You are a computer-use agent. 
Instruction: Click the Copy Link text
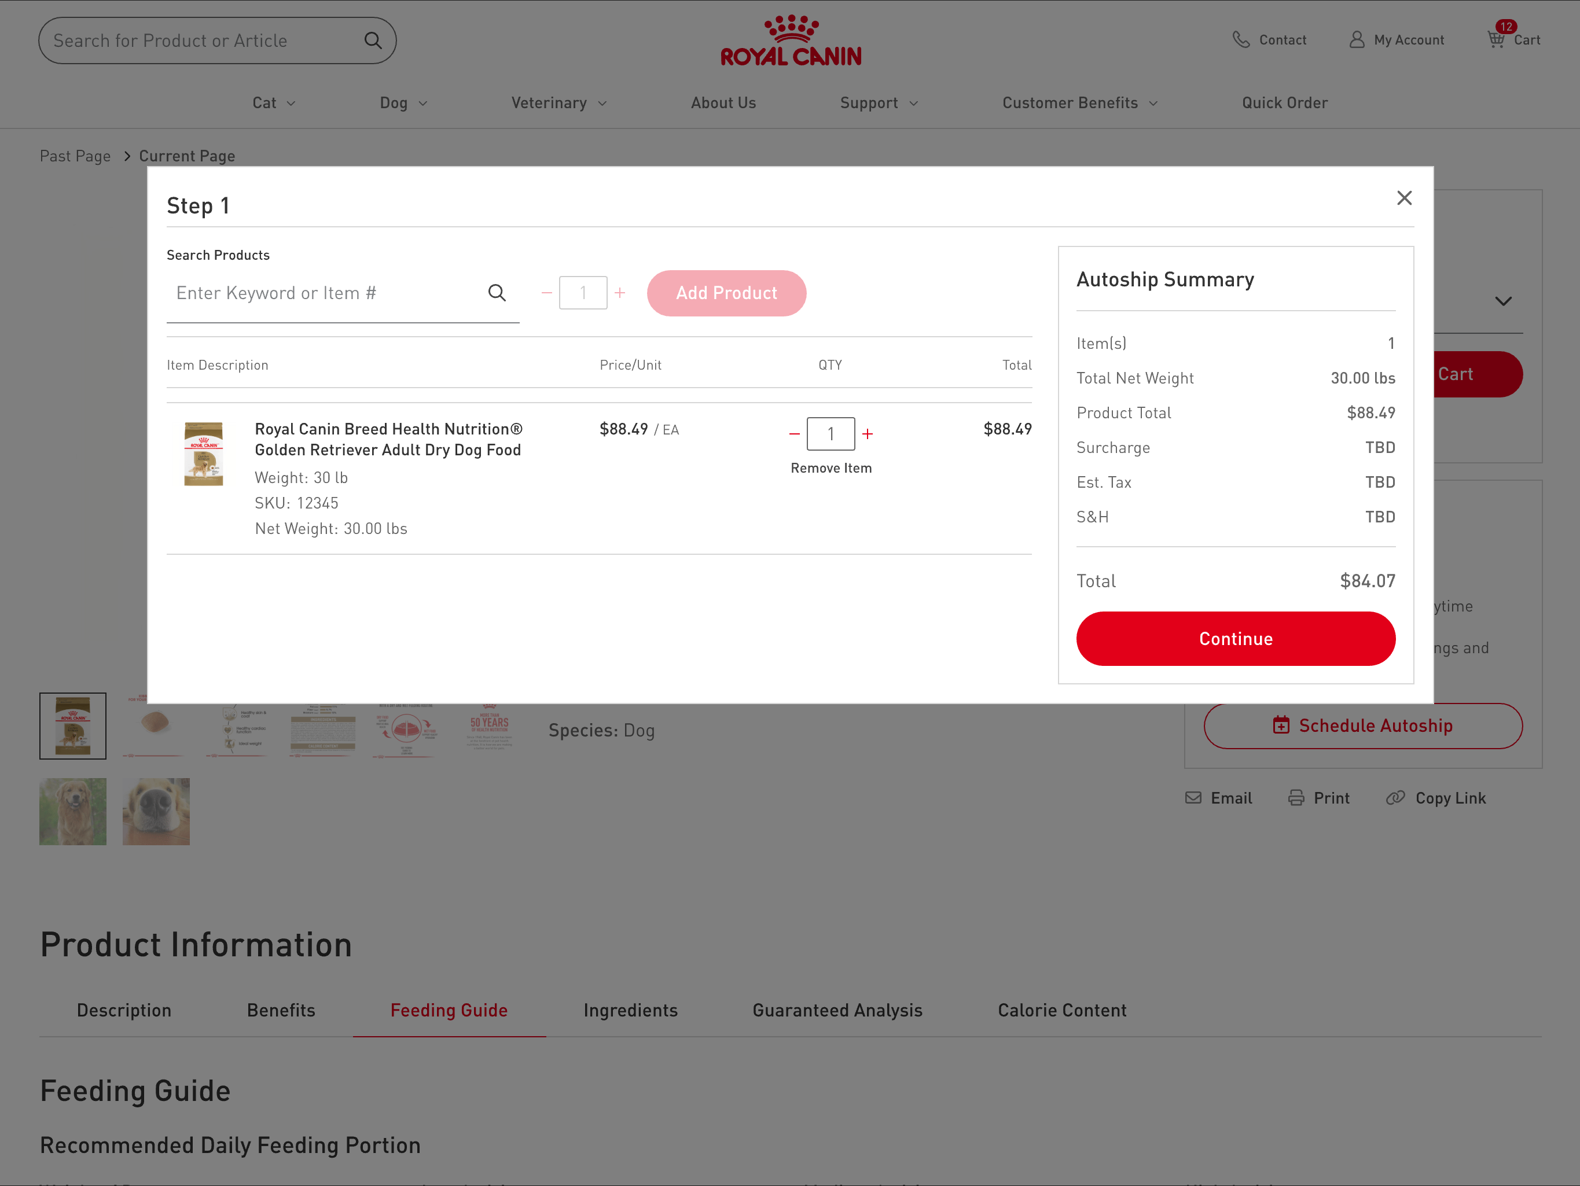1450,798
